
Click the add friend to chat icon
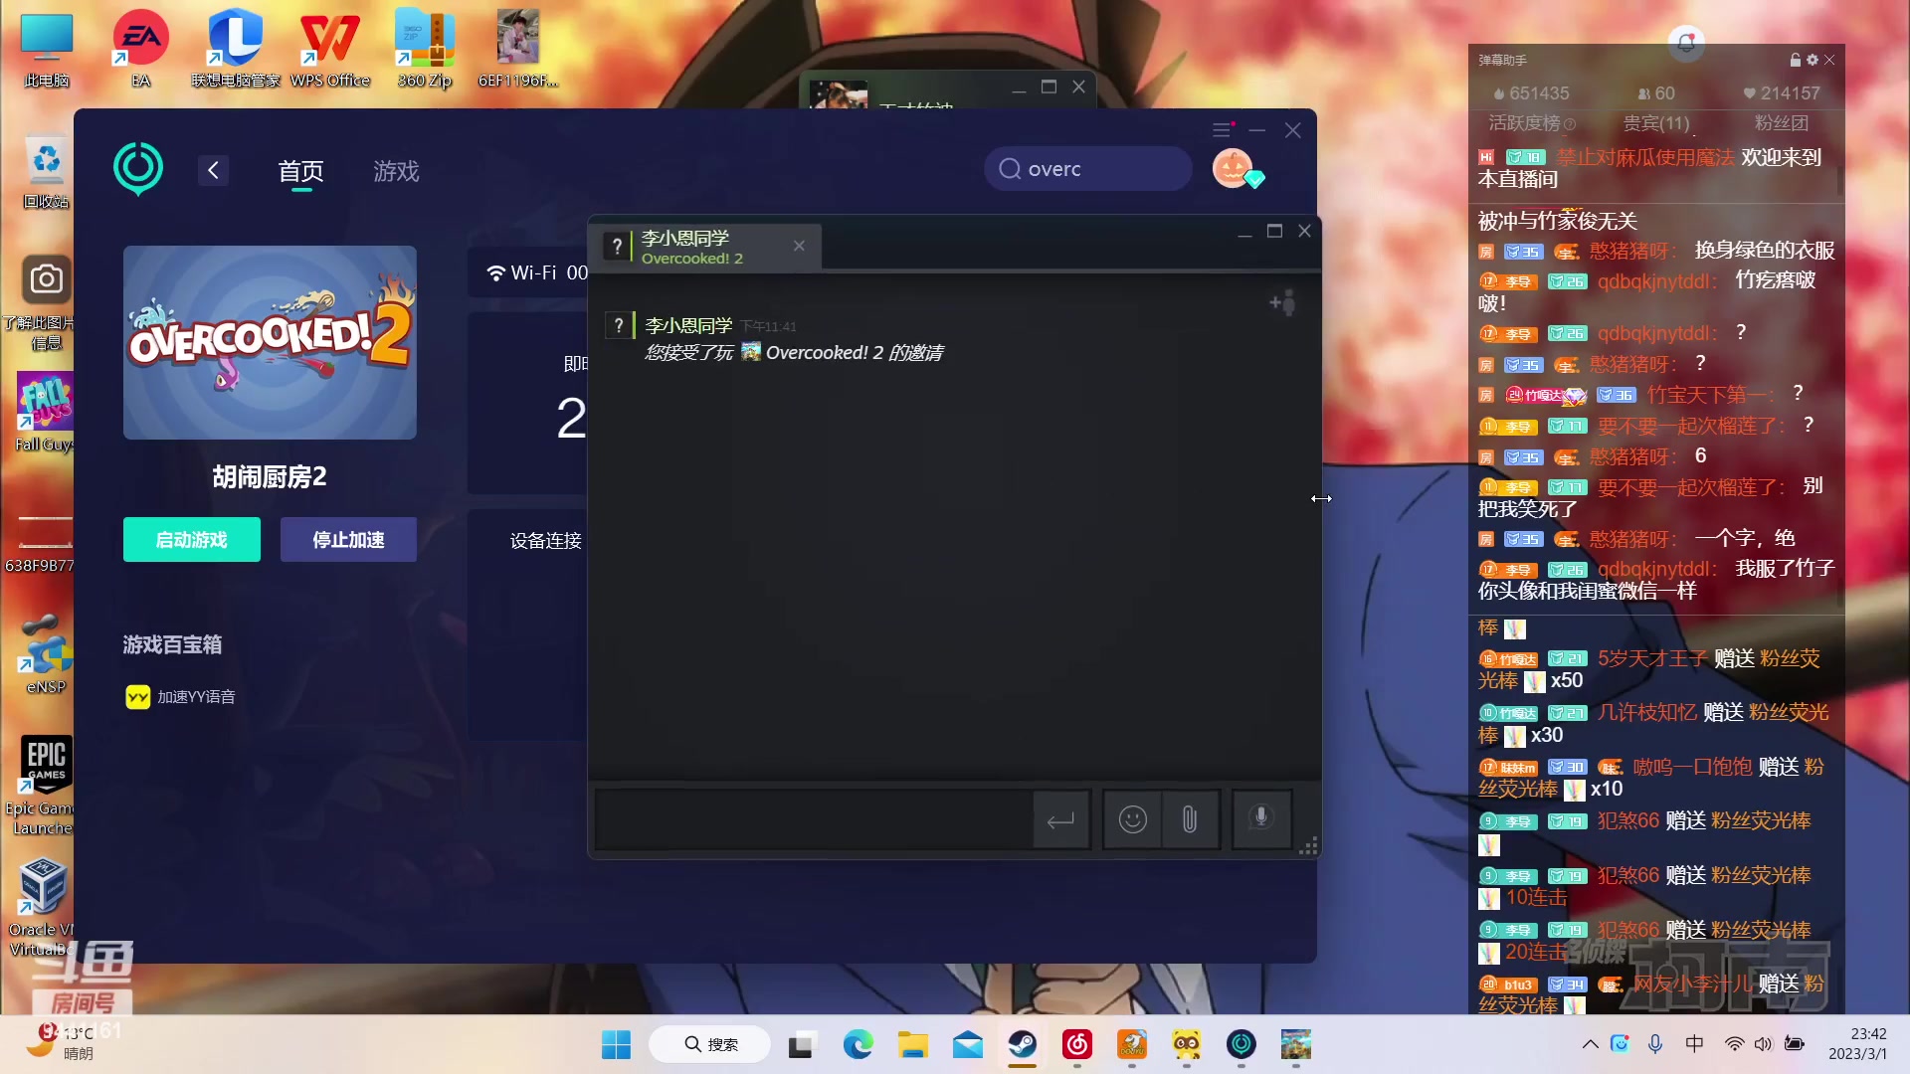pyautogui.click(x=1283, y=302)
